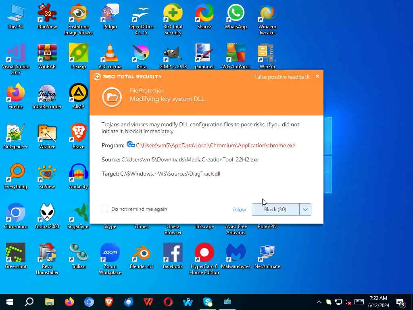Open Trillian desktop shortcut
The image size is (413, 310).
[x=79, y=256]
